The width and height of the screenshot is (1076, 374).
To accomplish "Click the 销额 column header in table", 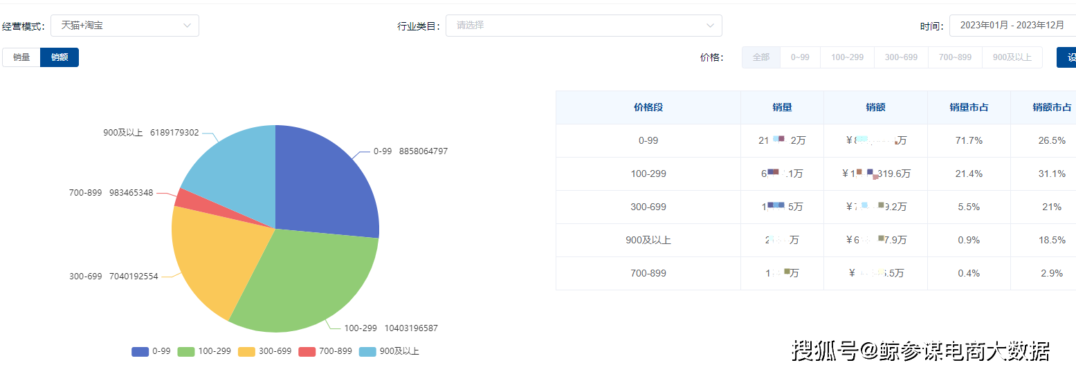I will [x=876, y=107].
